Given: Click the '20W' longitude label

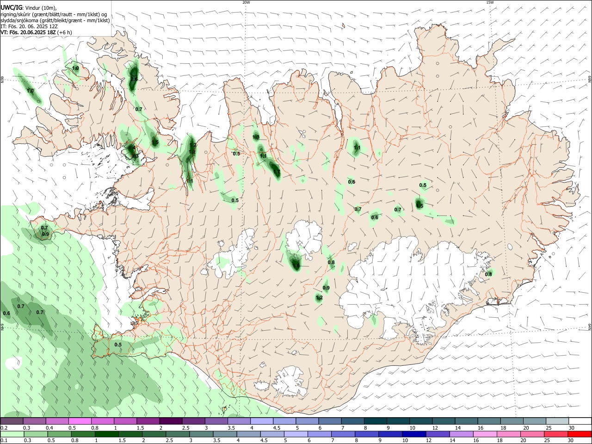Looking at the screenshot, I should pyautogui.click(x=247, y=2).
